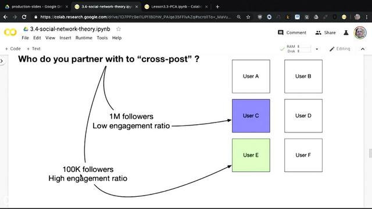372x209 pixels.
Task: Click the User F box
Action: coord(303,155)
